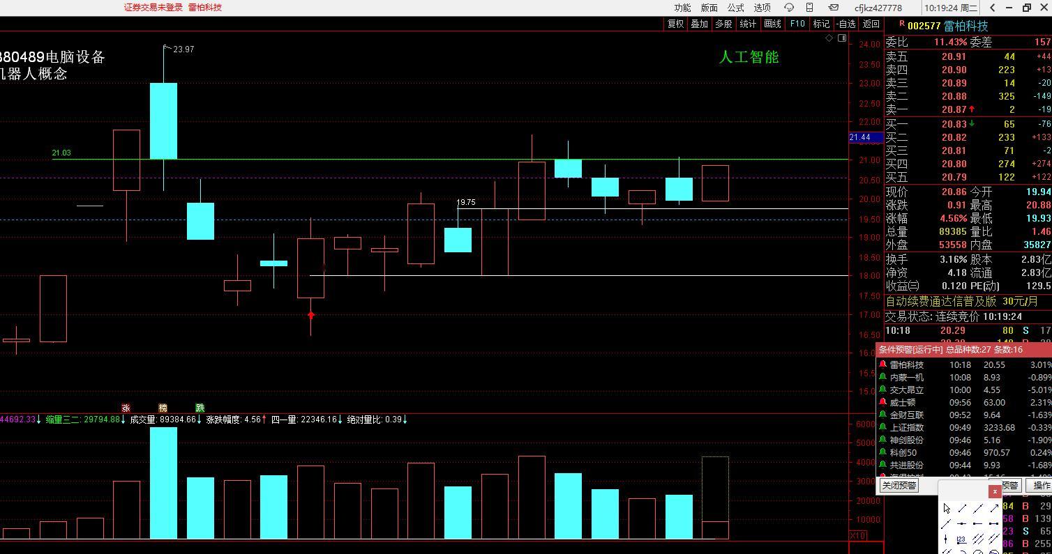Click the 卖一 20.87 order row

point(968,109)
